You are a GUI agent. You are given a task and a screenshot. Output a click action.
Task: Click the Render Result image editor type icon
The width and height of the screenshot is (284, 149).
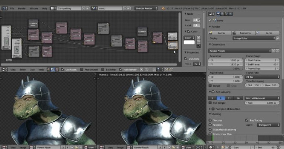(102, 147)
